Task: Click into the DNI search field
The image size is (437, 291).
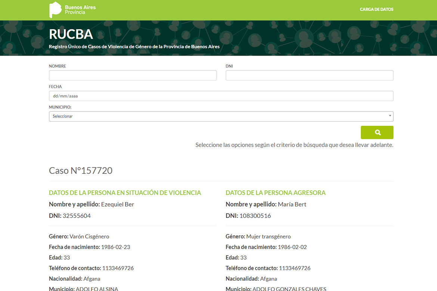Action: (309, 75)
